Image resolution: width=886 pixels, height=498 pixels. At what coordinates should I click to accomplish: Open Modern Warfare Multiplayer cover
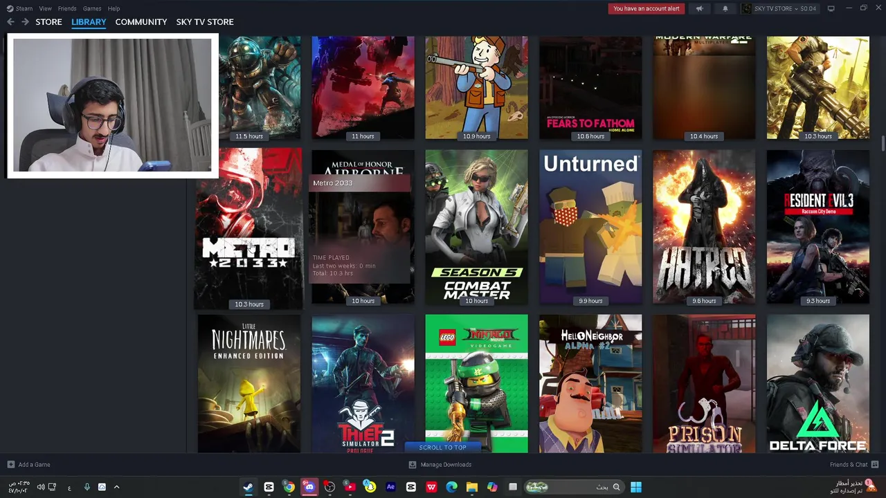(x=704, y=88)
